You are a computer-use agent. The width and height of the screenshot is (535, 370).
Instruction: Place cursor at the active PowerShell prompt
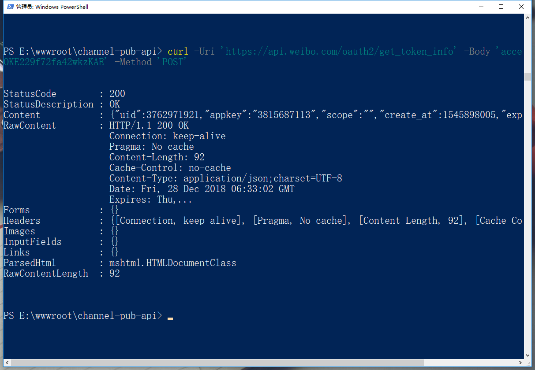point(170,316)
